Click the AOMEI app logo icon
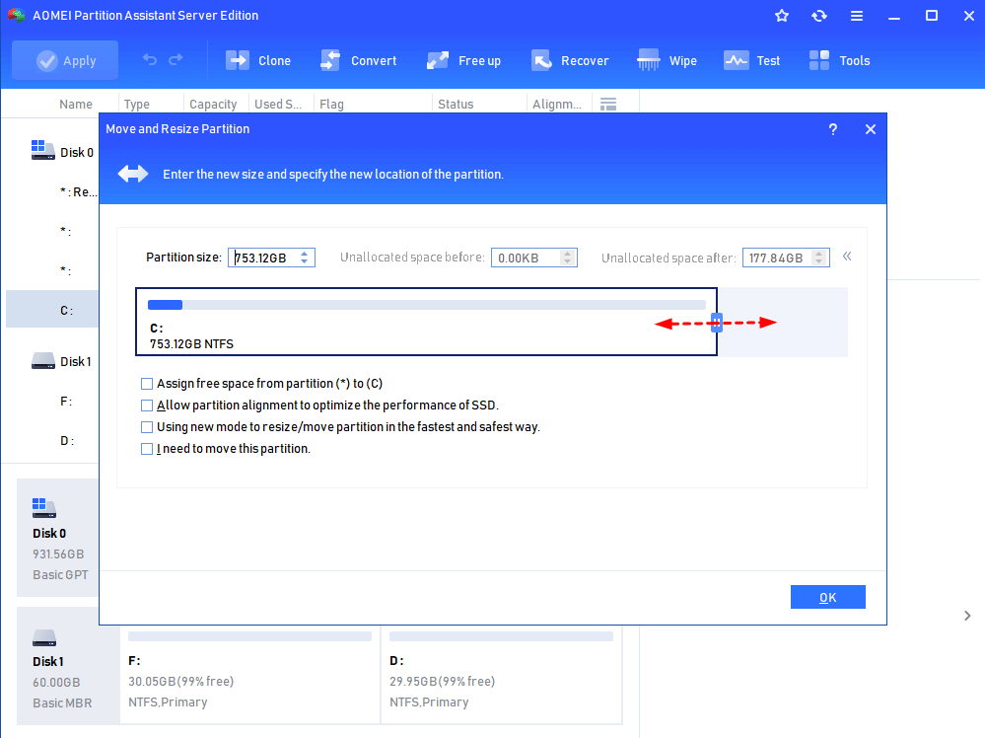985x738 pixels. (17, 15)
